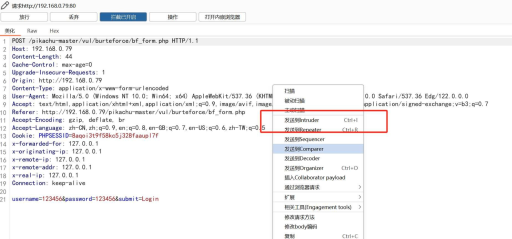Click 发送到Sequencer menu item
The image size is (512, 239).
coord(304,139)
